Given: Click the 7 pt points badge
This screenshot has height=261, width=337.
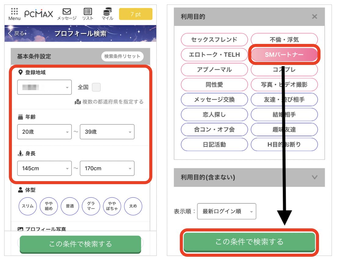Looking at the screenshot, I should pos(136,14).
